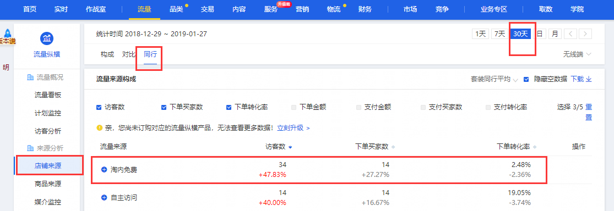Switch to the 构成 tab

point(107,54)
